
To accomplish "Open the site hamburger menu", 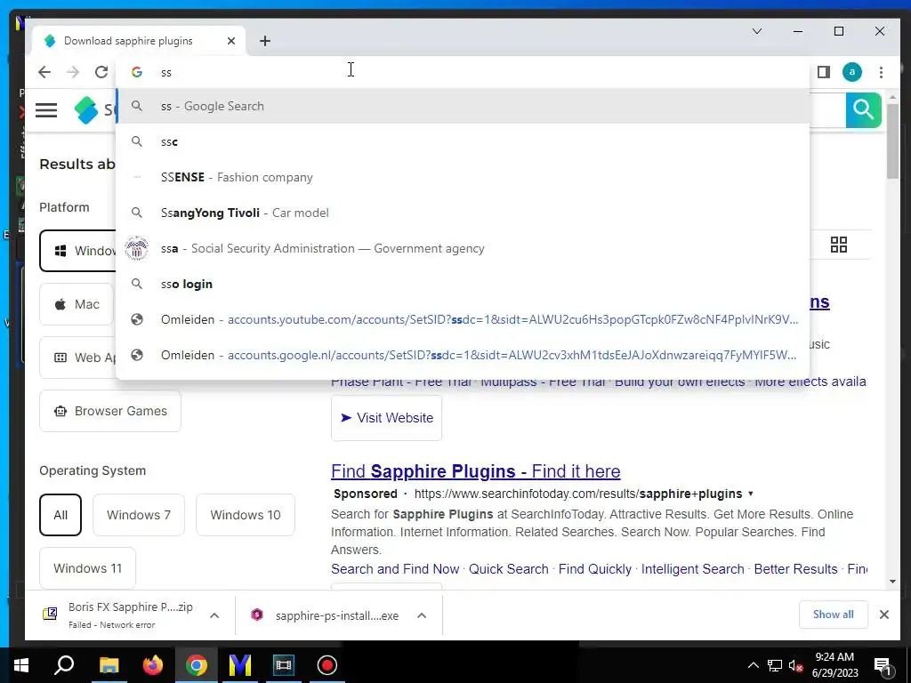I will (46, 109).
